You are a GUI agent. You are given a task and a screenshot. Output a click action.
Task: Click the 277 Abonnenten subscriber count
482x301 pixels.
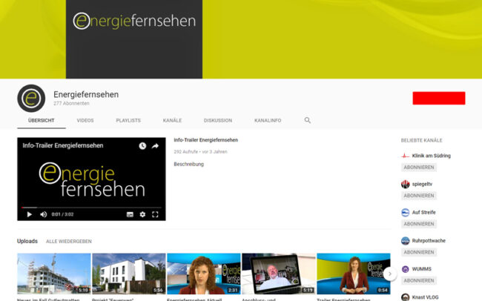(71, 104)
